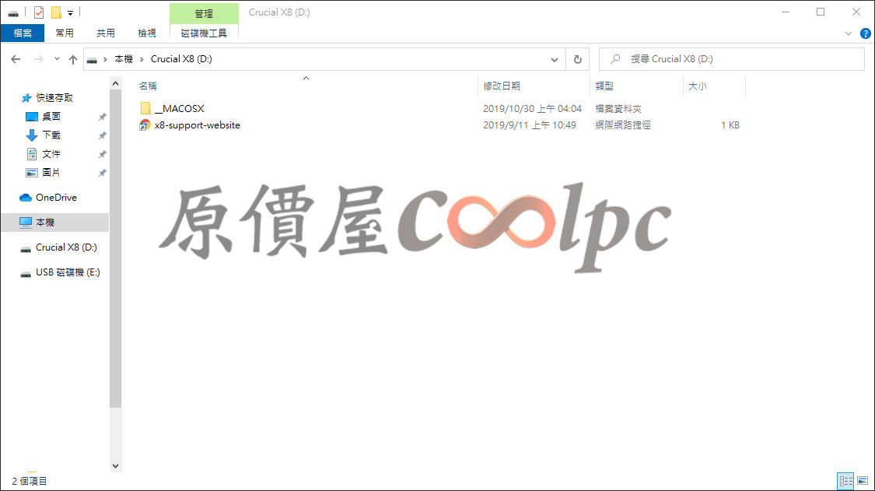Go up one level with the up arrow

point(73,59)
